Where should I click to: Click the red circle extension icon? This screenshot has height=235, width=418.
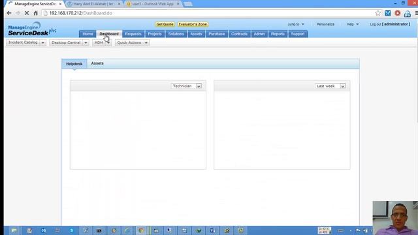click(398, 13)
